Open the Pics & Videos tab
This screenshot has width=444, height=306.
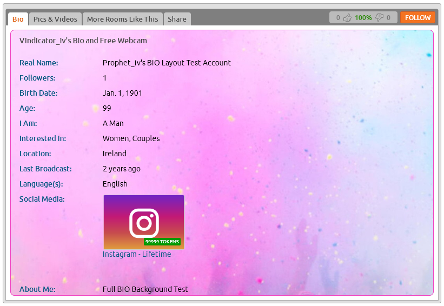(x=55, y=19)
